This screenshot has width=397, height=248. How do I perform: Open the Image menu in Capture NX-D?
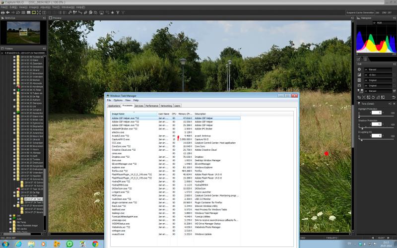coord(33,7)
